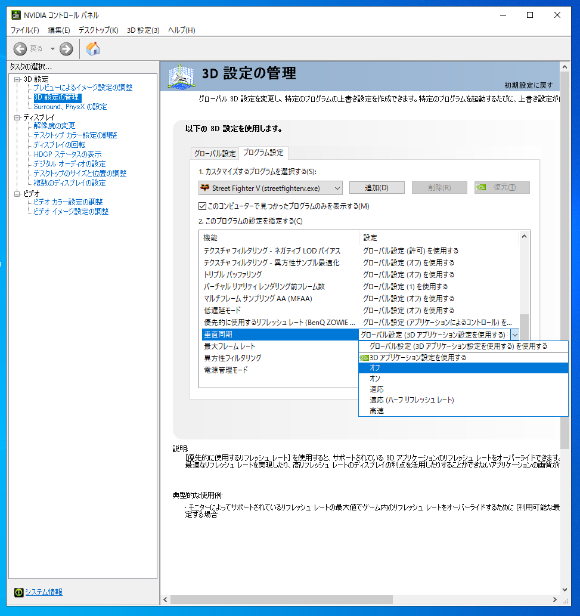Click the Street Fighter V program icon
The image size is (580, 616).
pos(204,188)
